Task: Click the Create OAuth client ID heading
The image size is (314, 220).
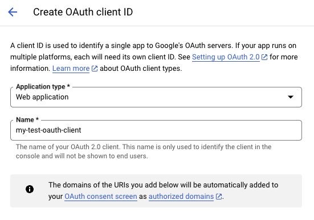Action: (x=83, y=12)
